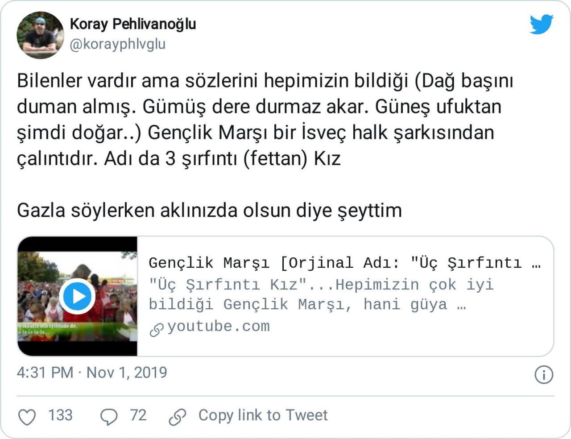Click the 72 replies count
Image resolution: width=571 pixels, height=439 pixels.
[138, 415]
